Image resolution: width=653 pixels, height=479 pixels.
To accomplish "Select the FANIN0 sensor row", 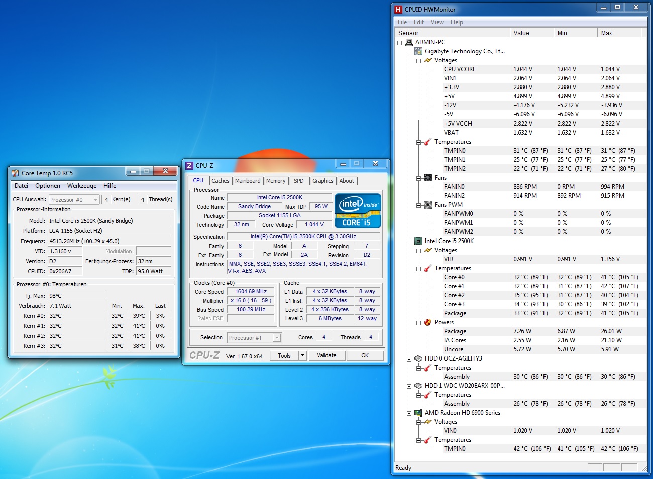I will (x=521, y=187).
